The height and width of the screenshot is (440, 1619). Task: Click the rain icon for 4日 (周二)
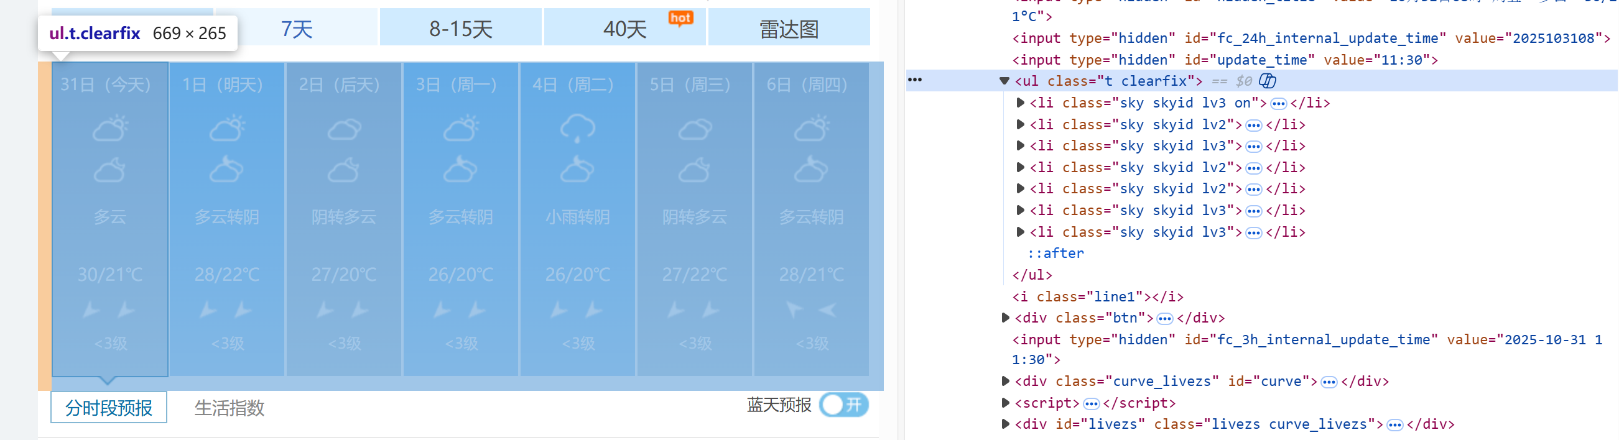click(578, 128)
